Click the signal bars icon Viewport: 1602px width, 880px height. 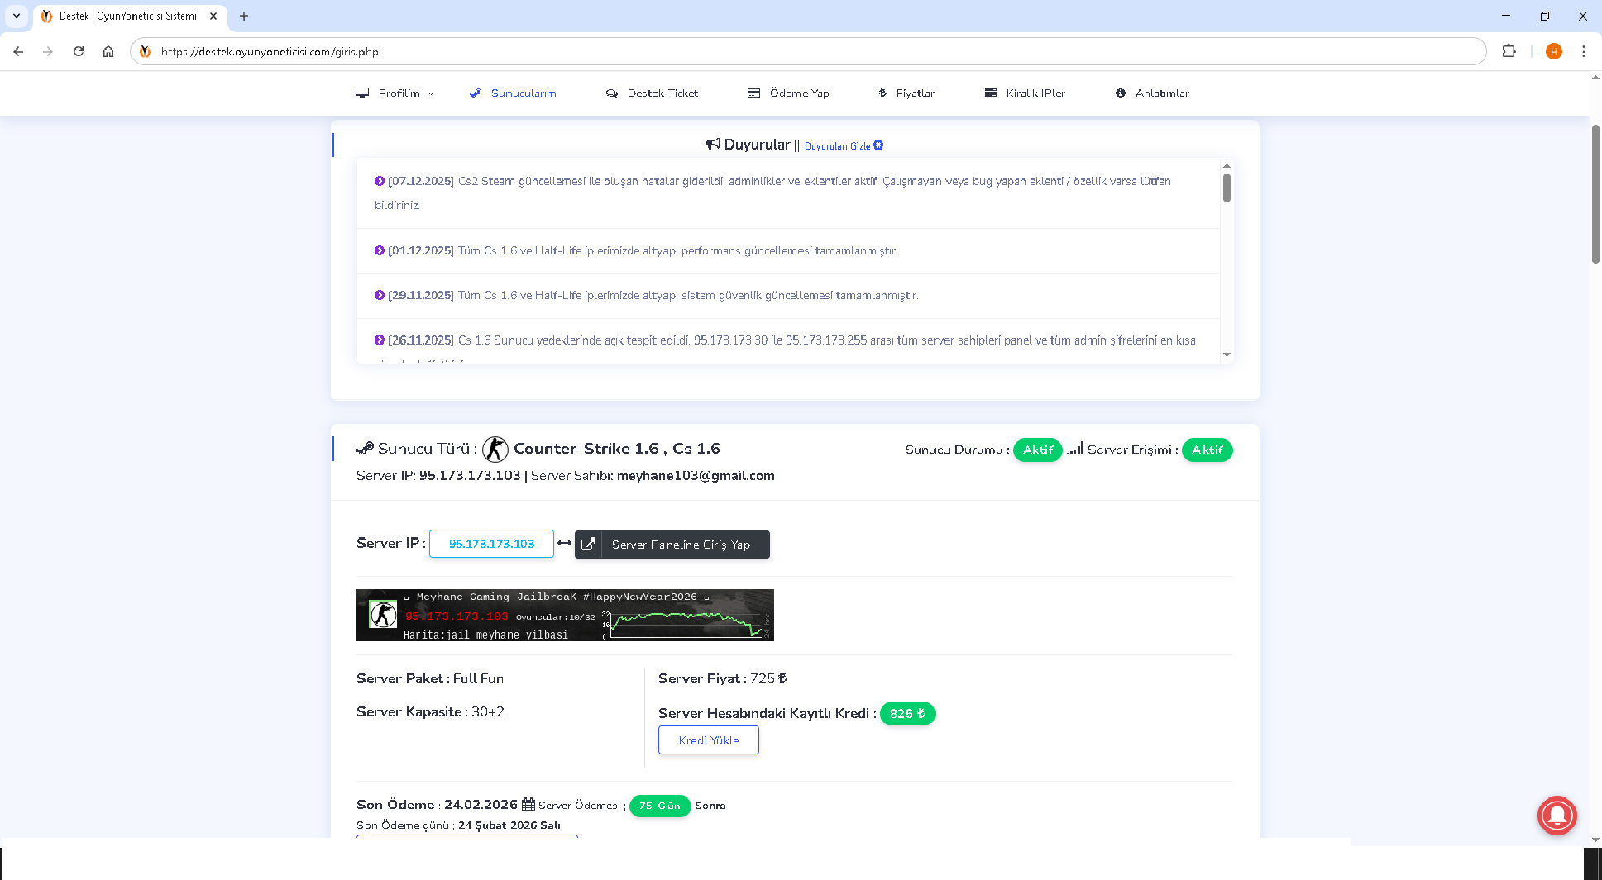pos(1075,449)
